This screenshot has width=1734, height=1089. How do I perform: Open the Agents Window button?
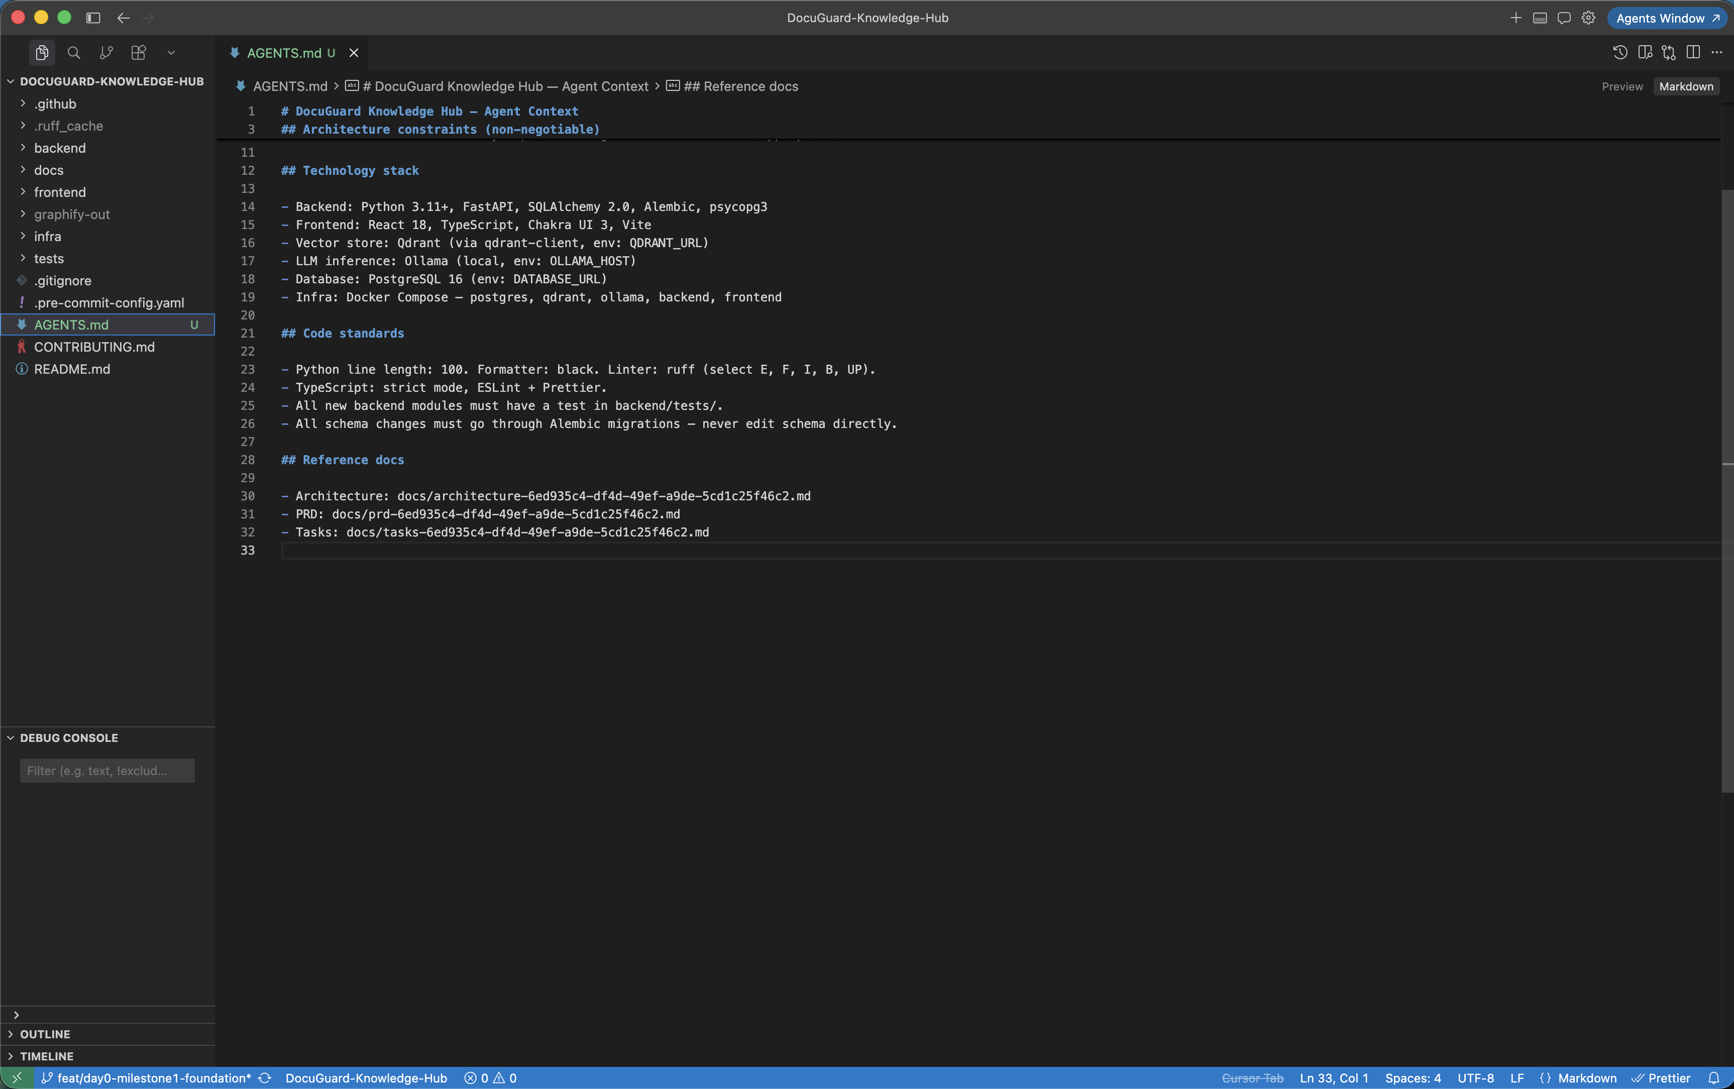[x=1668, y=18]
